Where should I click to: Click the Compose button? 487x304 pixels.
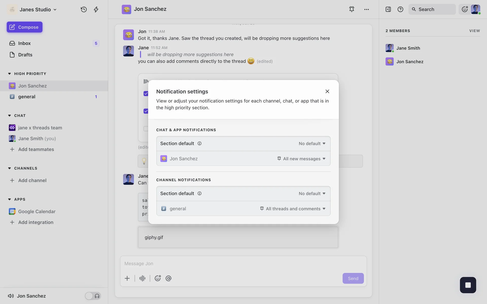25,27
